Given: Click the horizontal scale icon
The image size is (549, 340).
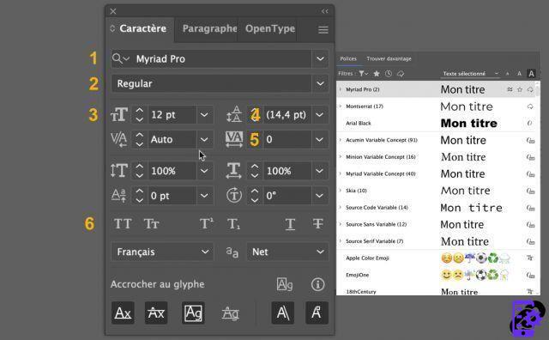Looking at the screenshot, I should 233,171.
